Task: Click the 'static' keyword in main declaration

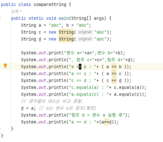Action: click(36, 18)
